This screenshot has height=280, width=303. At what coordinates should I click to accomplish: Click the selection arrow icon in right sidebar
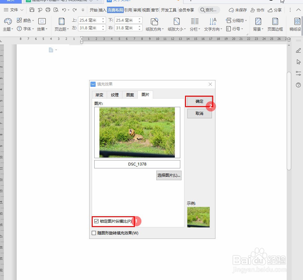pyautogui.click(x=298, y=62)
